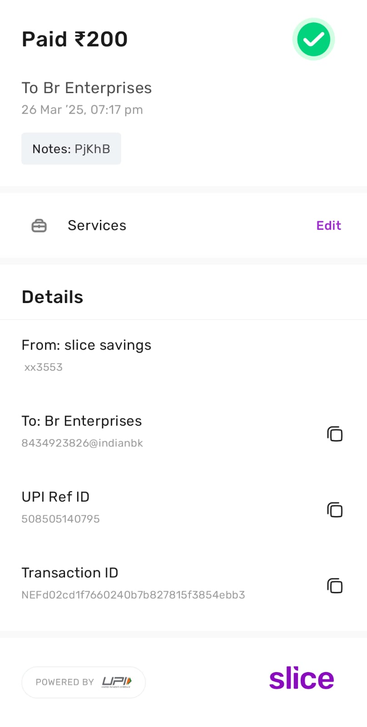Tap the Transaction ID label

click(70, 573)
